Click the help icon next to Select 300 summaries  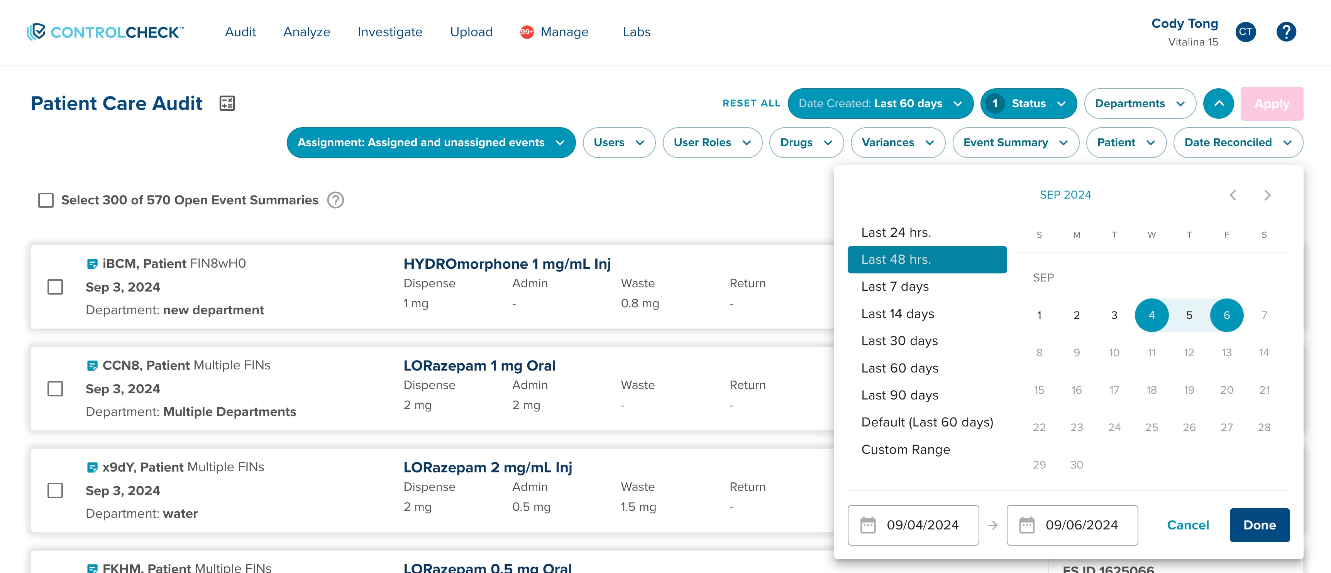335,200
